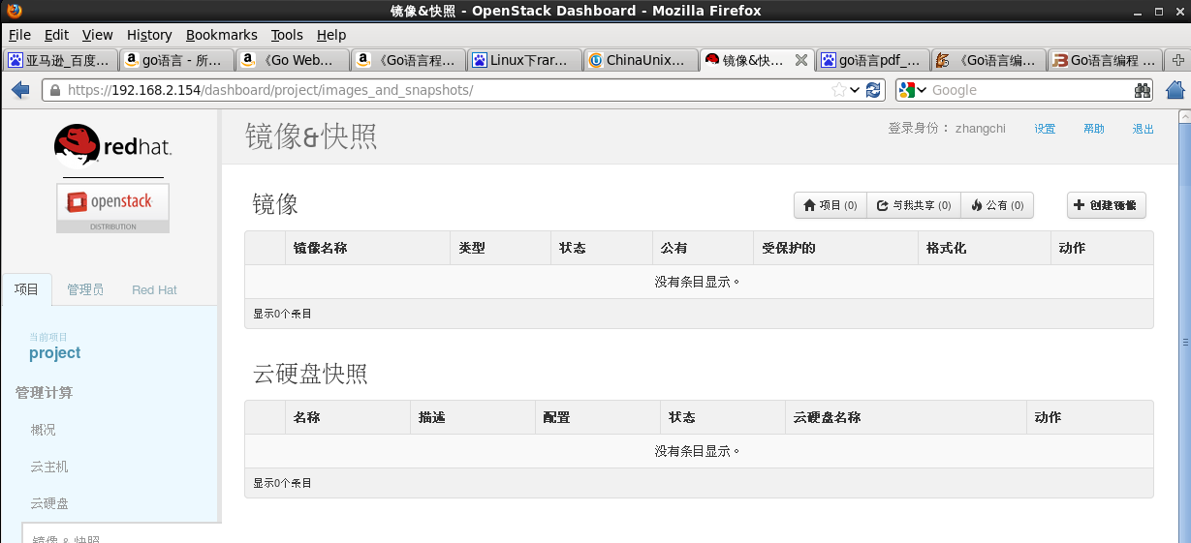Click the bookmark star in address bar
The width and height of the screenshot is (1191, 543).
pyautogui.click(x=839, y=90)
